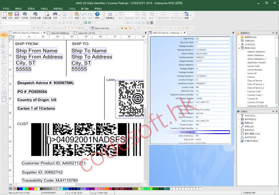Click the rectangle shape icon in objects panel
The width and height of the screenshot is (279, 195).
242,130
